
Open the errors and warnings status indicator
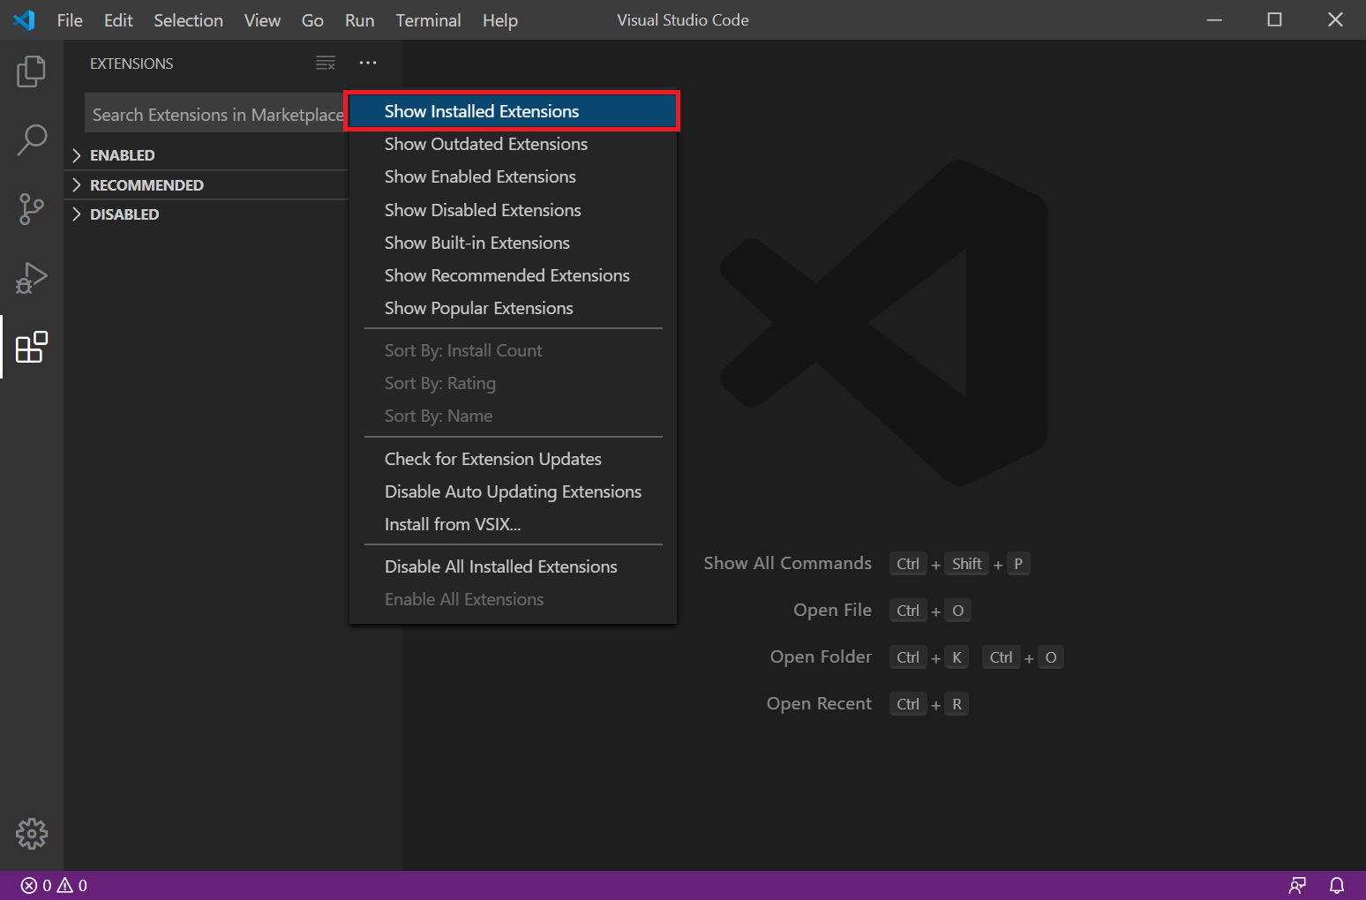coord(55,885)
